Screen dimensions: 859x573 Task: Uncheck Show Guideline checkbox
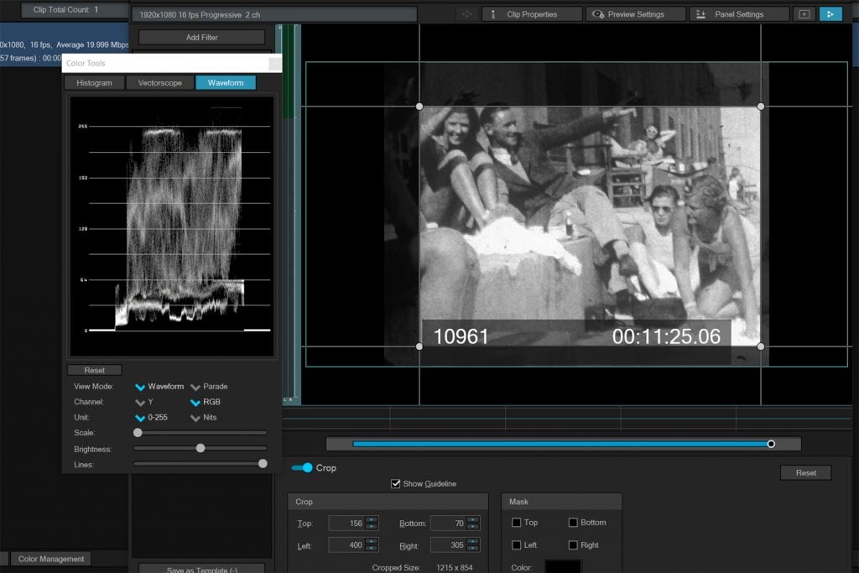pos(396,483)
